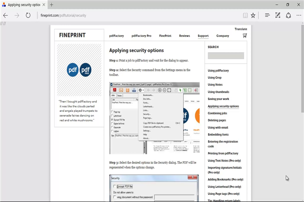Click the pdfFactory blue logo

pos(73,70)
